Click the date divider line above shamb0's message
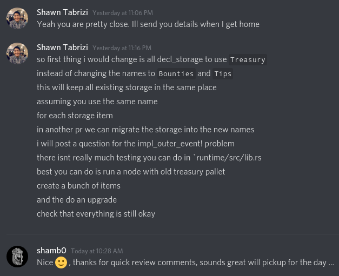Viewport: 339px width, 276px height. pos(172,234)
